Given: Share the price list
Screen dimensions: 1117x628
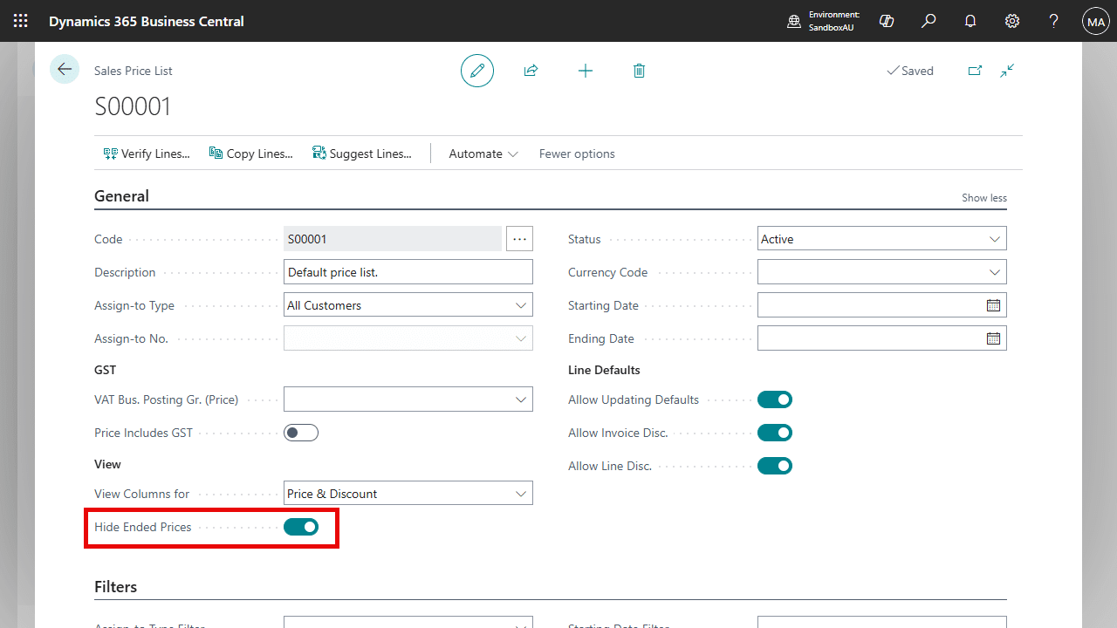Looking at the screenshot, I should pyautogui.click(x=531, y=71).
